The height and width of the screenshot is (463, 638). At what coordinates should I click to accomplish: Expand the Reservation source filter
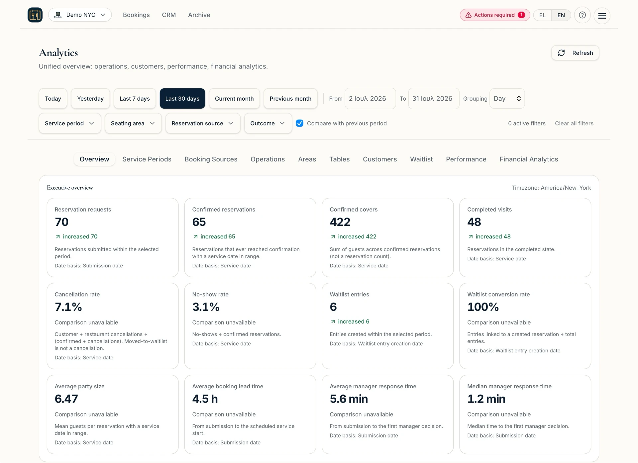tap(203, 123)
